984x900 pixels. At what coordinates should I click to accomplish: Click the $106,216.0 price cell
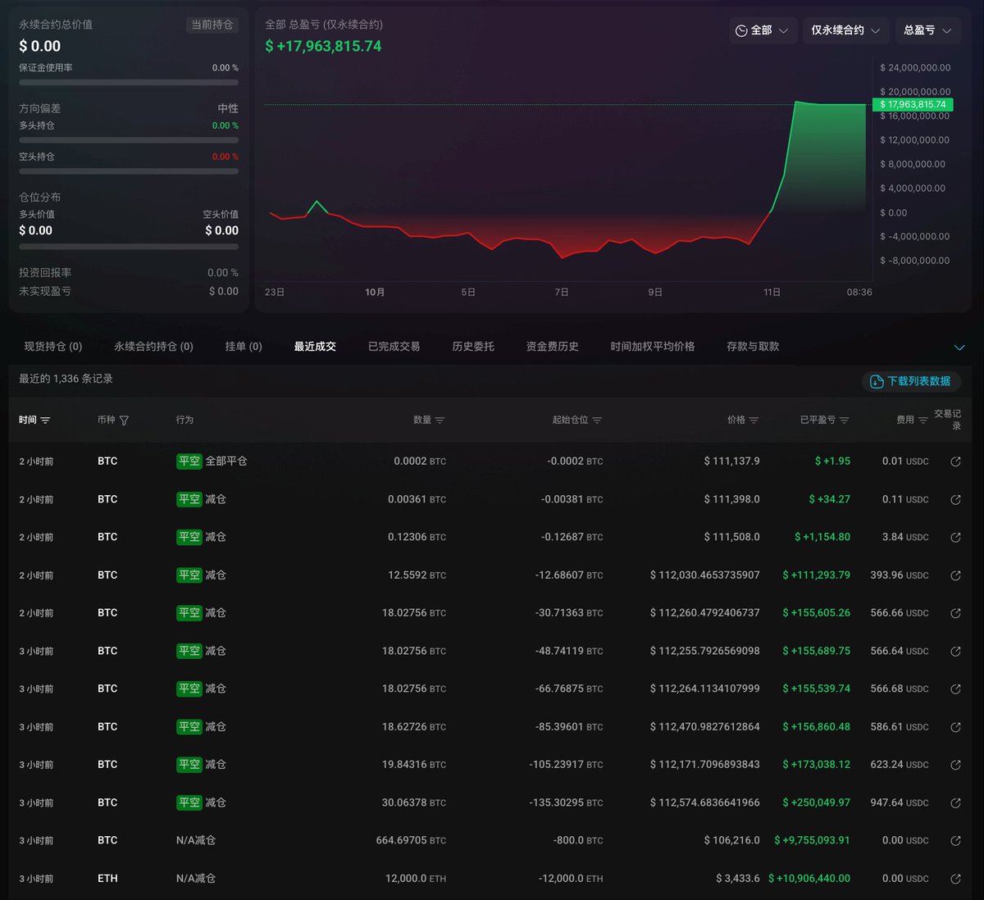[731, 840]
